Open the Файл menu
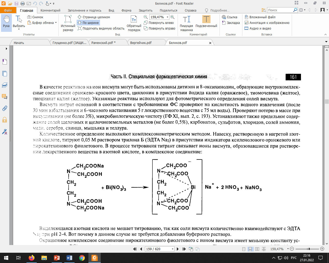The image size is (329, 263). coord(8,10)
